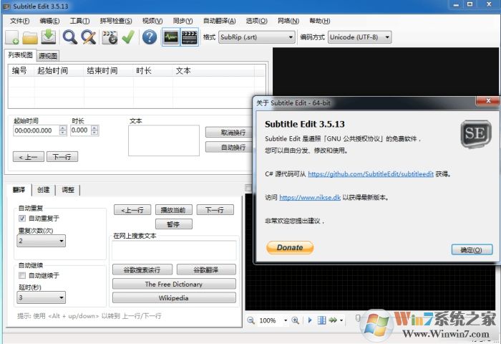Open the github.com/SubtitleEdit link
The height and width of the screenshot is (344, 501).
pyautogui.click(x=370, y=173)
